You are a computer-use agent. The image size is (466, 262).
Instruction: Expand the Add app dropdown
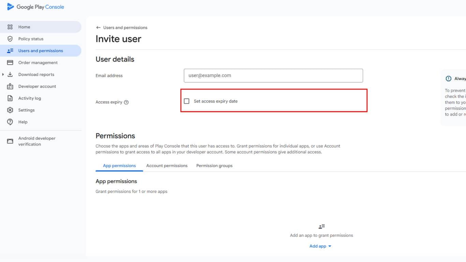tap(320, 246)
